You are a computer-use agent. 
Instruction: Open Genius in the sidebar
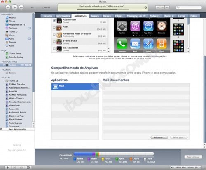(12, 73)
